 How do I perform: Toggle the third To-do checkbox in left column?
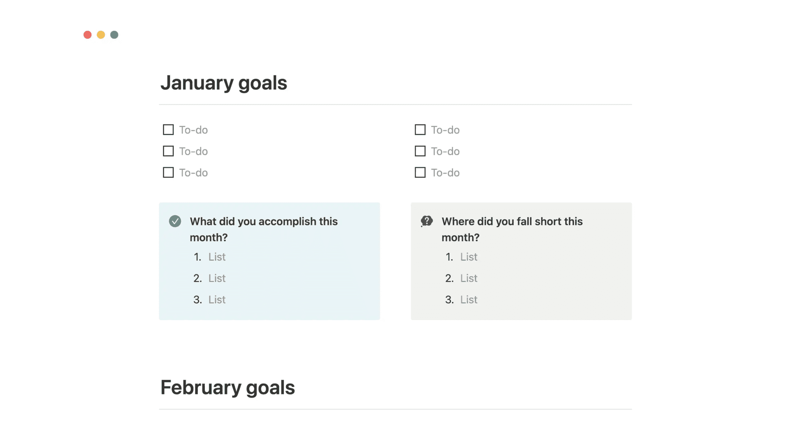point(168,173)
